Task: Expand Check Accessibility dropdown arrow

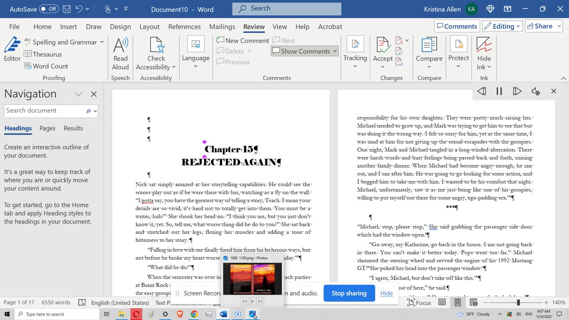Action: coord(173,67)
